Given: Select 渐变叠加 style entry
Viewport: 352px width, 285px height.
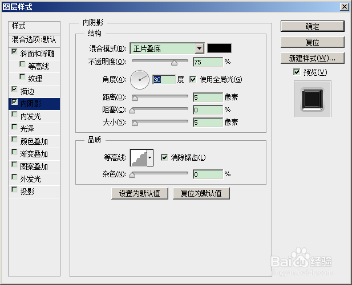Looking at the screenshot, I should 34,154.
